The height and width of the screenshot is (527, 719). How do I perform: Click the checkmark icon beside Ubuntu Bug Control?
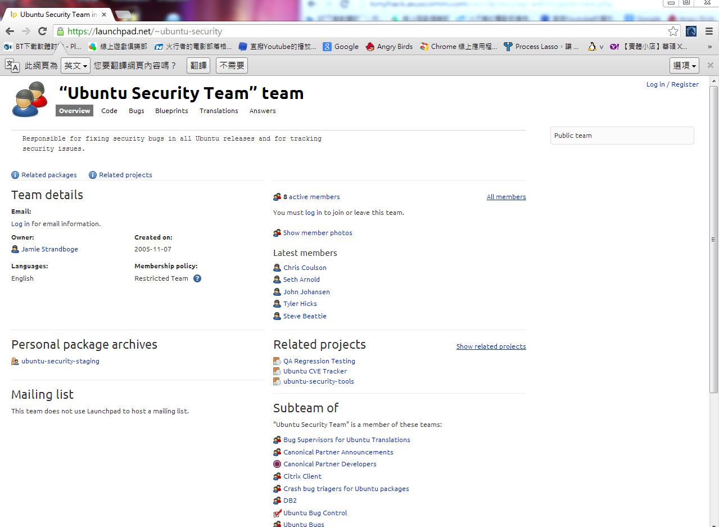277,513
